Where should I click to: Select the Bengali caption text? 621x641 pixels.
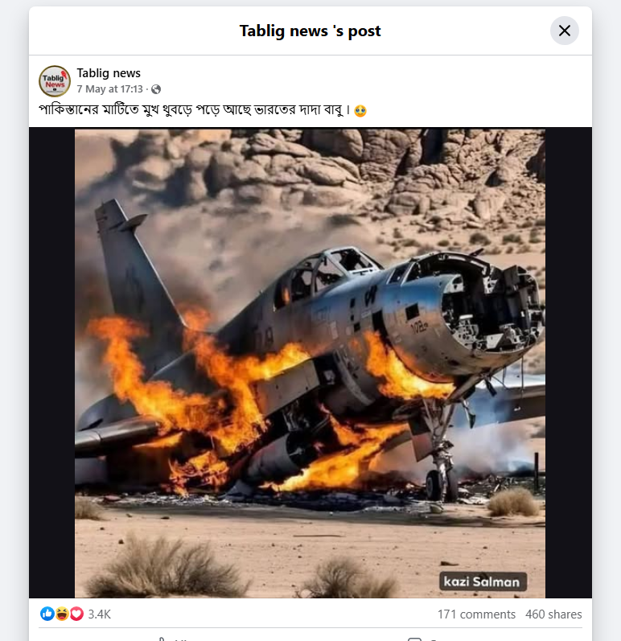tap(195, 110)
